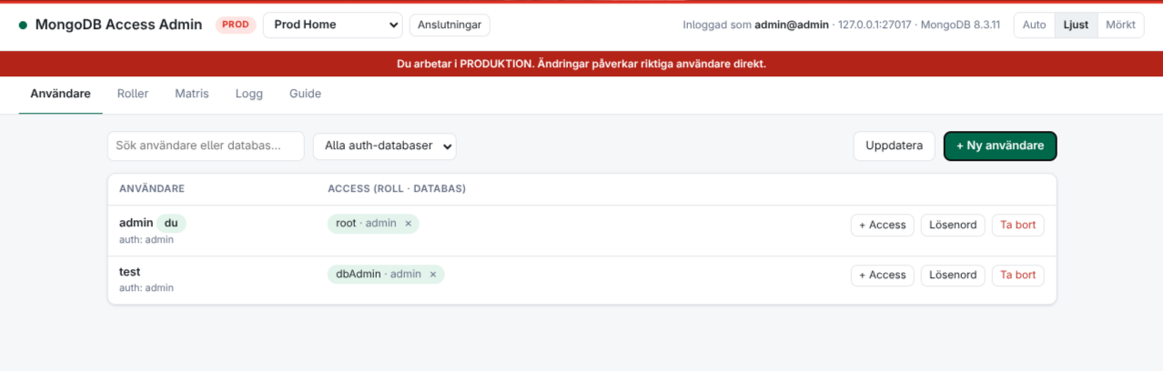Remove the root · admin access chip
The width and height of the screenshot is (1163, 371).
pyautogui.click(x=408, y=224)
